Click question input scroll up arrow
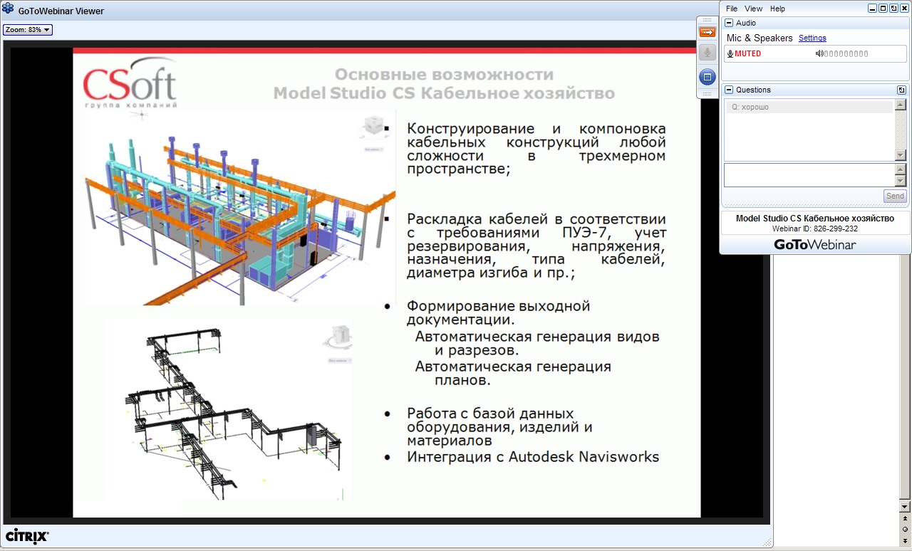The height and width of the screenshot is (551, 912). tap(901, 169)
